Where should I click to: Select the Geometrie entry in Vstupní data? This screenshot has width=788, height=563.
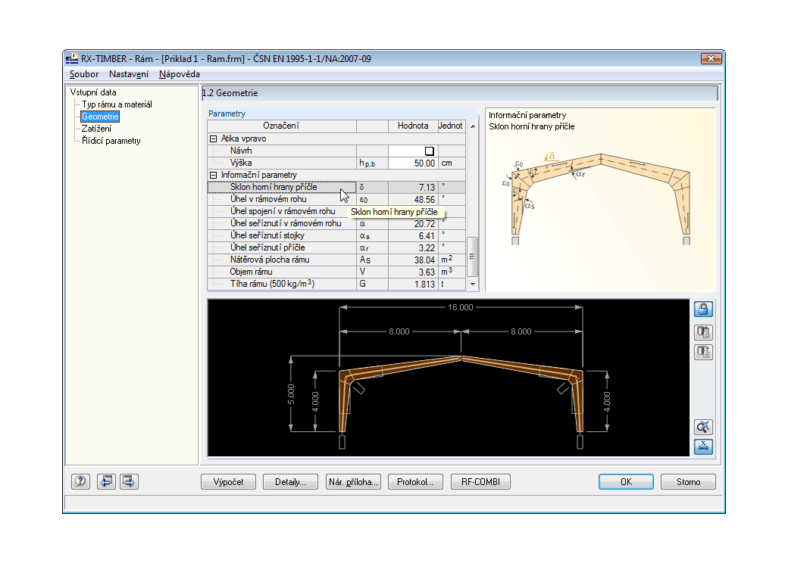(100, 117)
